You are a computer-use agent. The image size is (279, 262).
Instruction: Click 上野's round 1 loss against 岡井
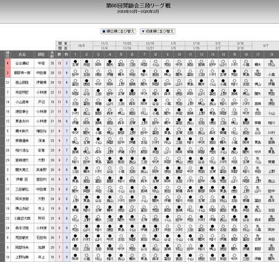pyautogui.click(x=76, y=257)
